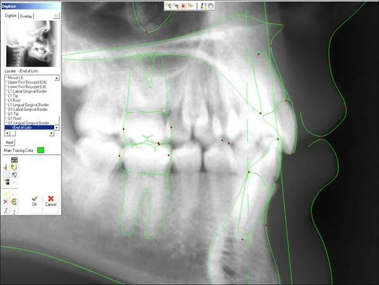The width and height of the screenshot is (379, 285).
Task: Click the yellow hand icon in tool panel
Action: pos(15,167)
